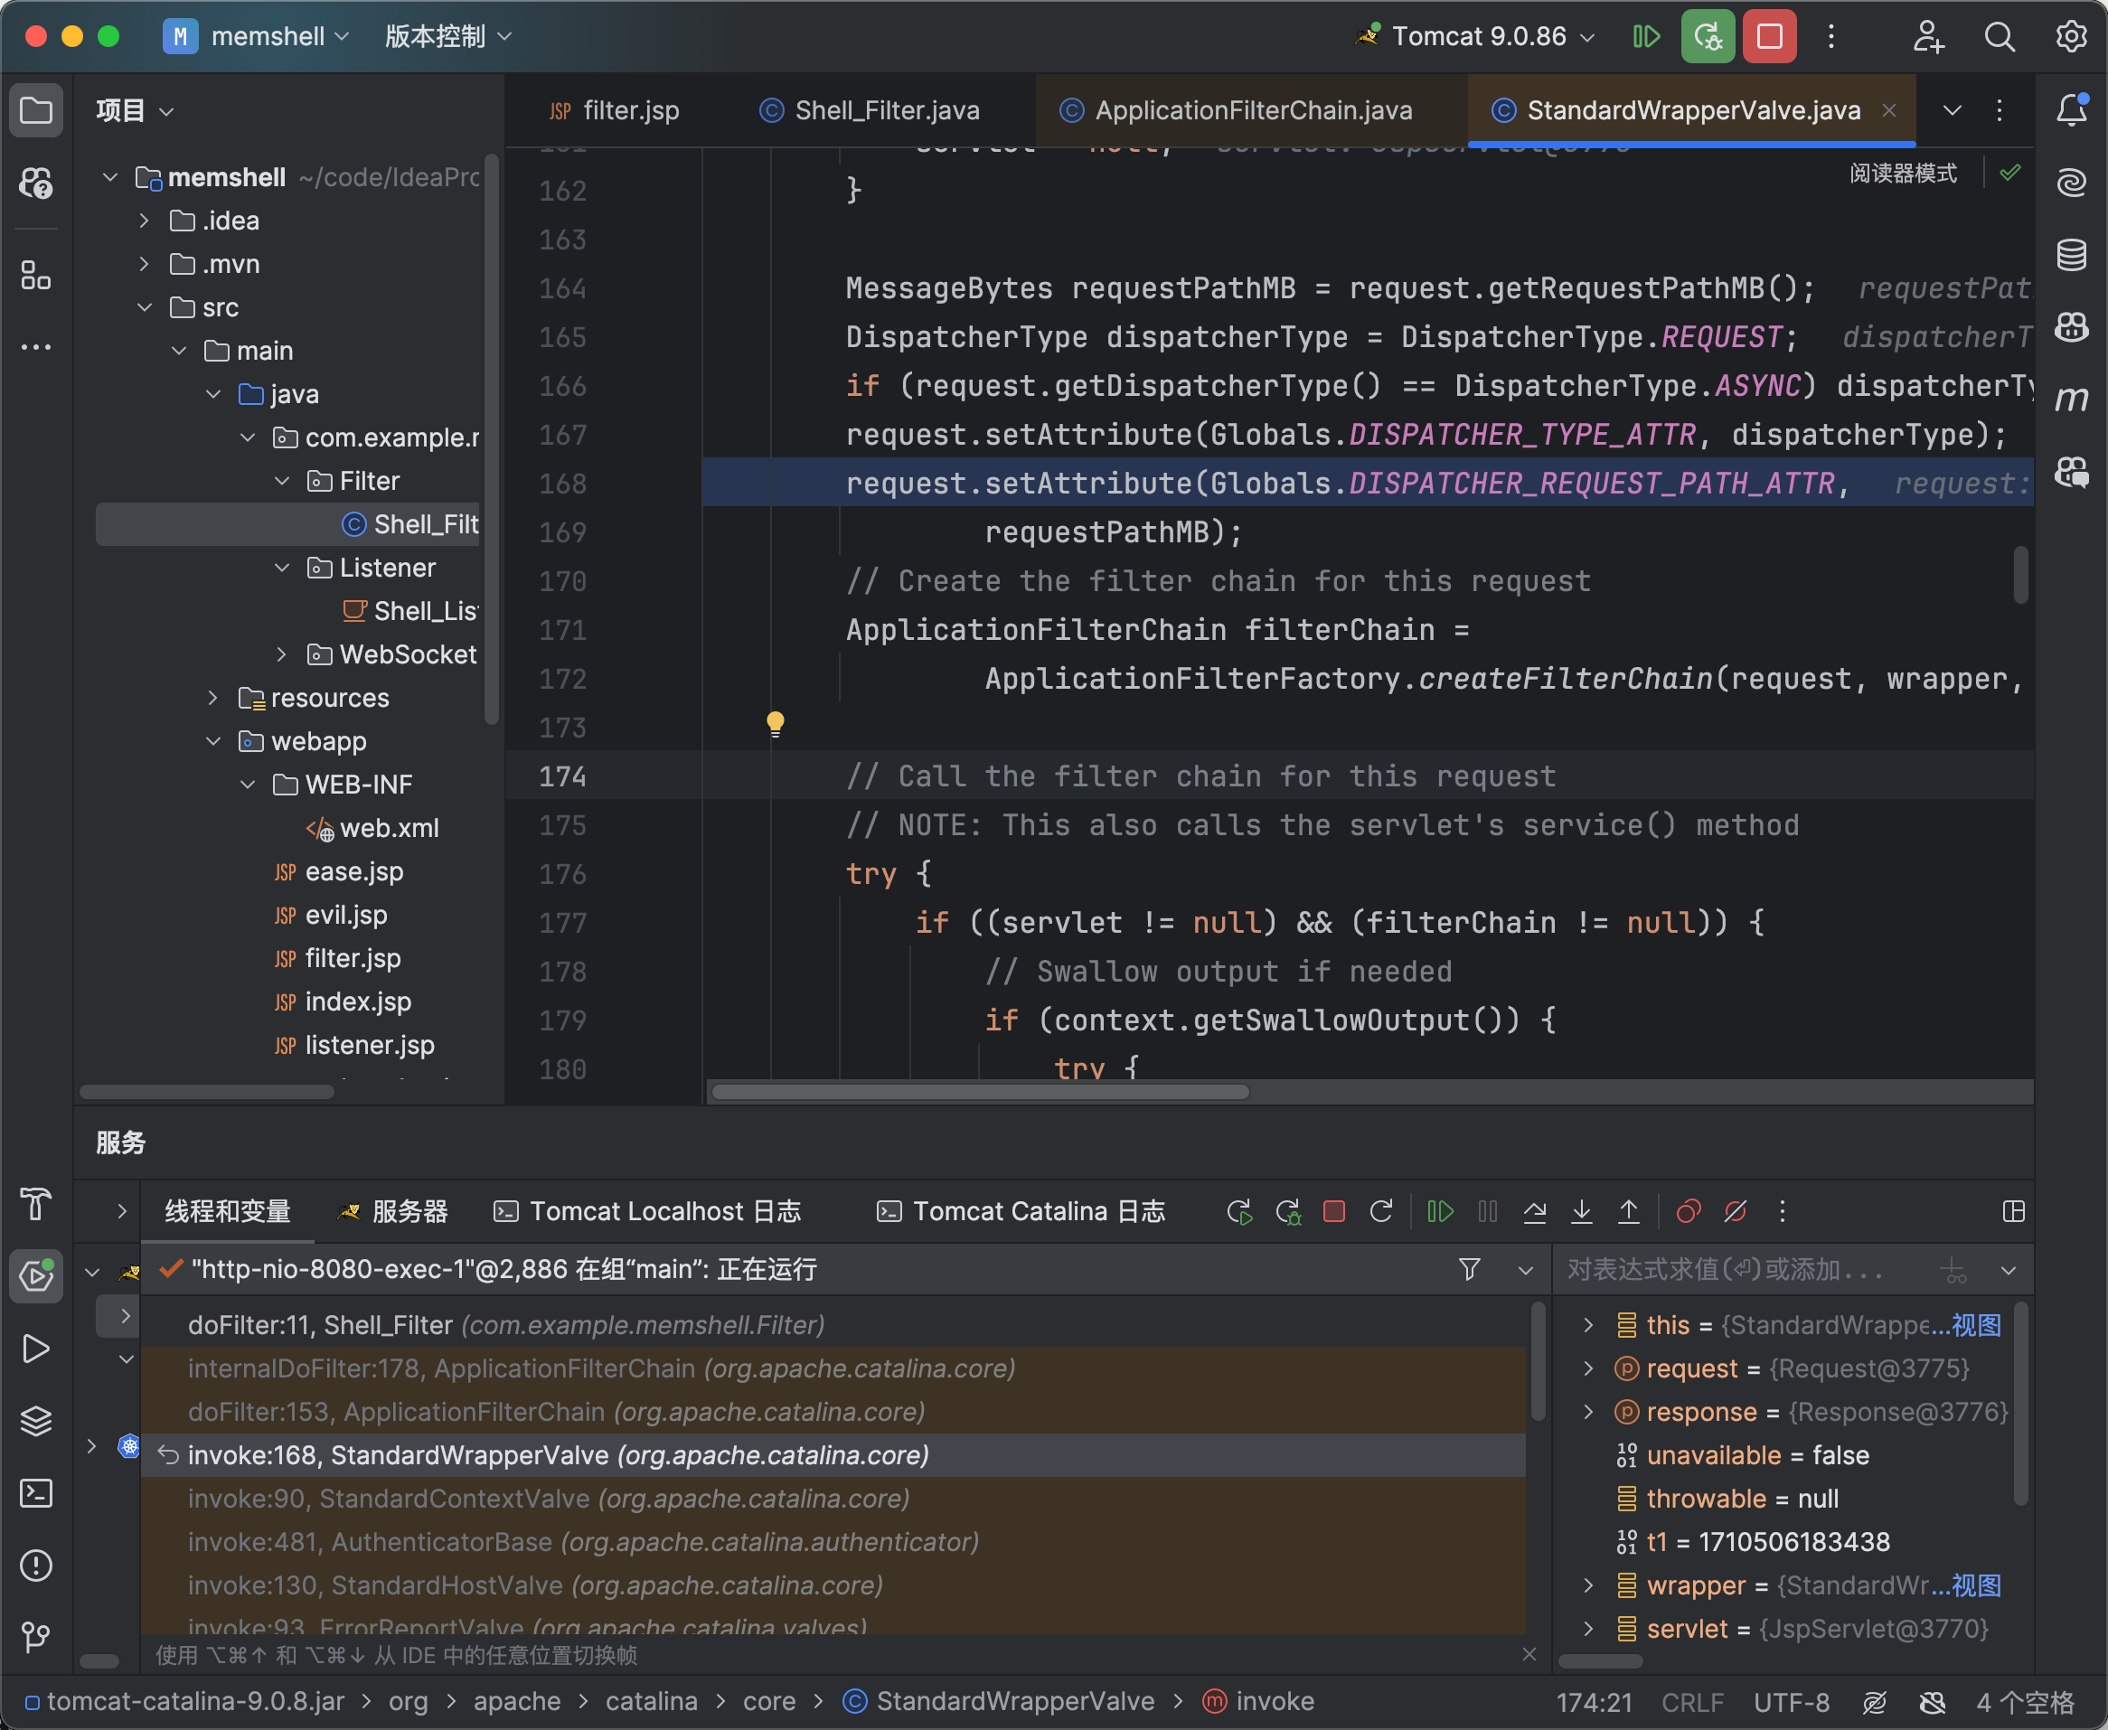Click 4 个空格 indent widget
Viewport: 2108px width, 1730px height.
click(2024, 1702)
